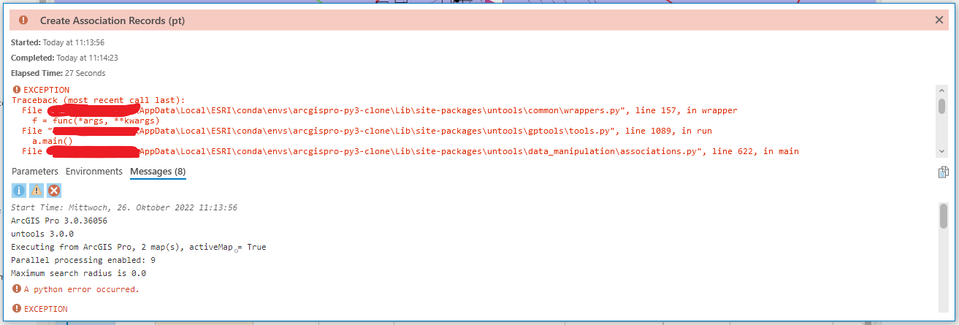959x325 pixels.
Task: Toggle the warning messages filter icon
Action: point(37,191)
